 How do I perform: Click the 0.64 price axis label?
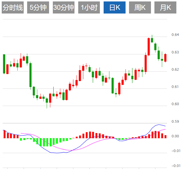(x=175, y=35)
